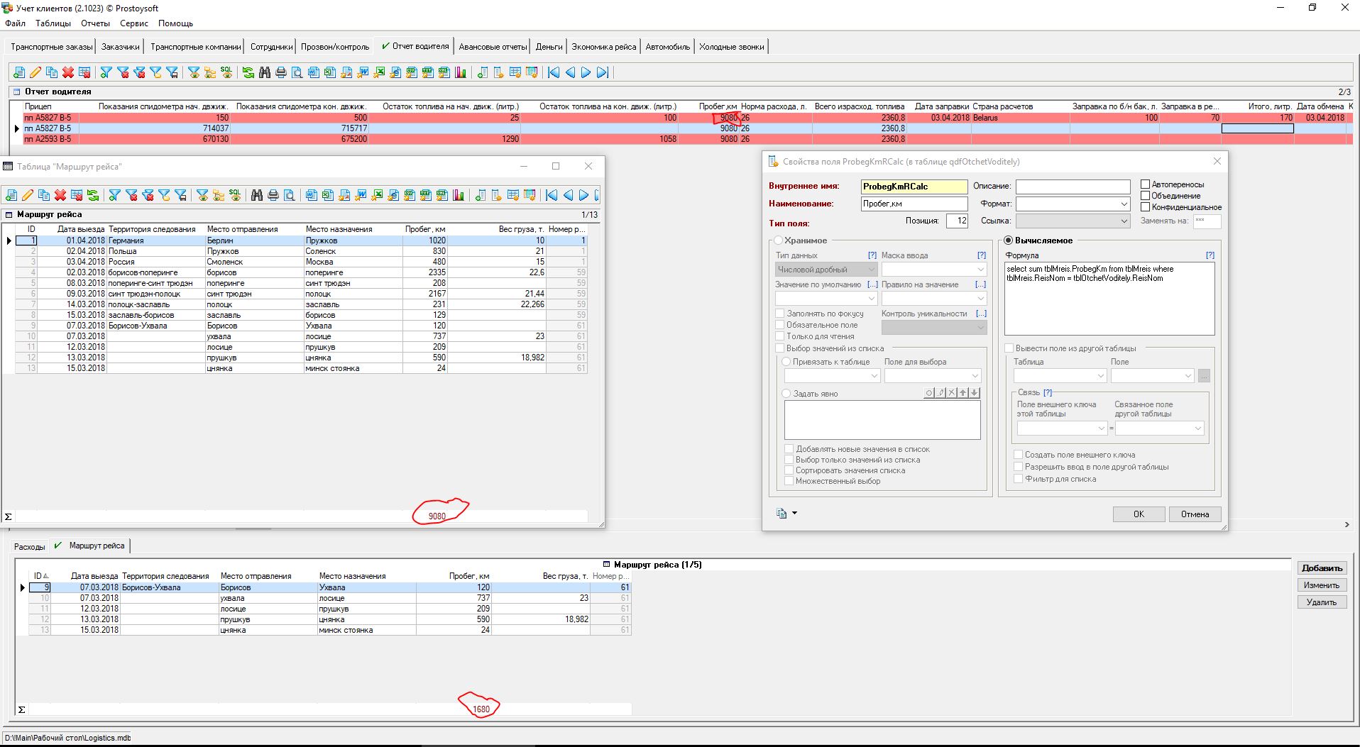Viewport: 1360px width, 747px height.
Task: Toggle Только для чтения checkbox
Action: [780, 336]
